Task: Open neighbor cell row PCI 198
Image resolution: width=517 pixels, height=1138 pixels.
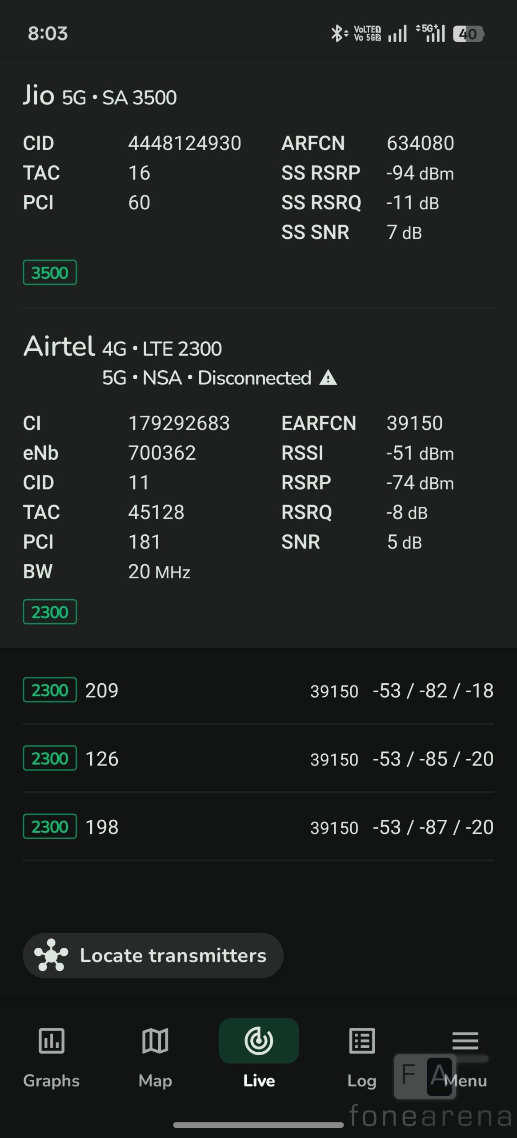Action: [x=258, y=827]
